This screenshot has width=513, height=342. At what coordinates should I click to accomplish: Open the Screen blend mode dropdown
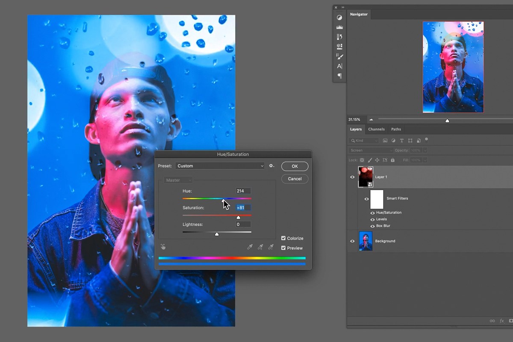click(371, 150)
